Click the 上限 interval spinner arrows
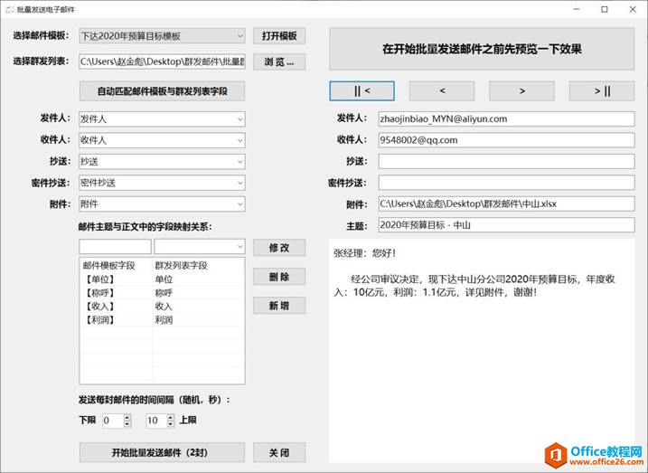Screen dimensions: 648x473 tap(169, 421)
